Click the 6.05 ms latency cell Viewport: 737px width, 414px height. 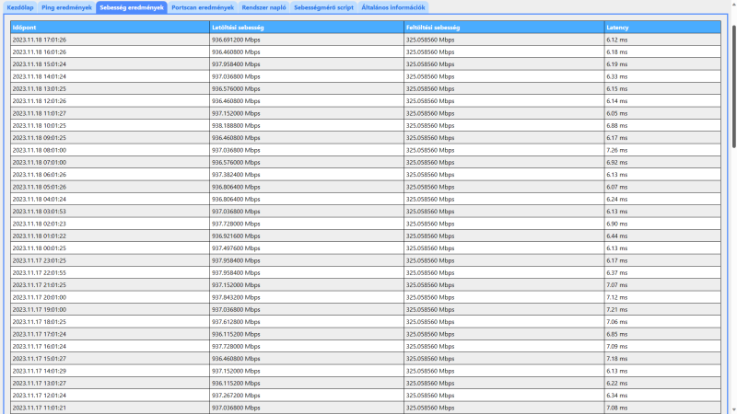(x=616, y=113)
